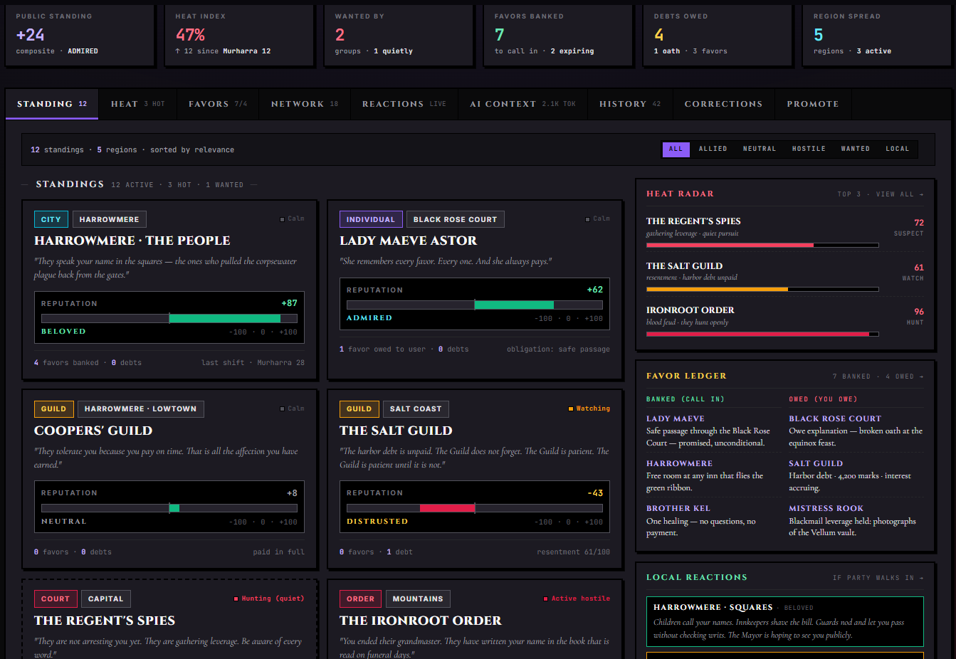Click the SALT COAST tag
956x659 pixels.
[x=416, y=408]
